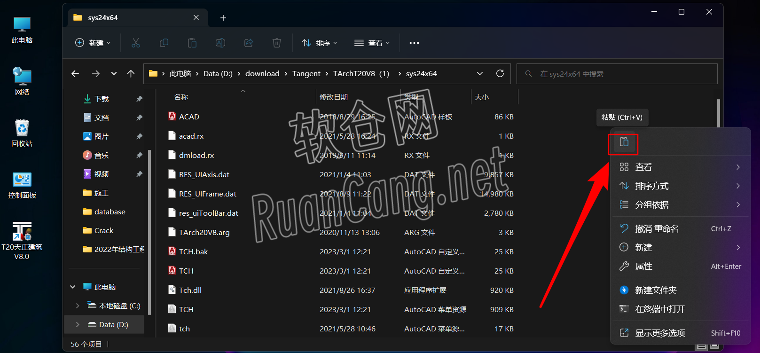Select the Crack folder in sidebar
Image resolution: width=760 pixels, height=353 pixels.
tap(104, 230)
